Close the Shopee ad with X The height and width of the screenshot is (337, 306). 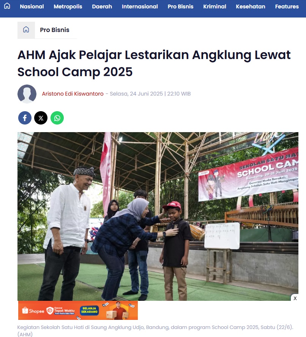[295, 298]
